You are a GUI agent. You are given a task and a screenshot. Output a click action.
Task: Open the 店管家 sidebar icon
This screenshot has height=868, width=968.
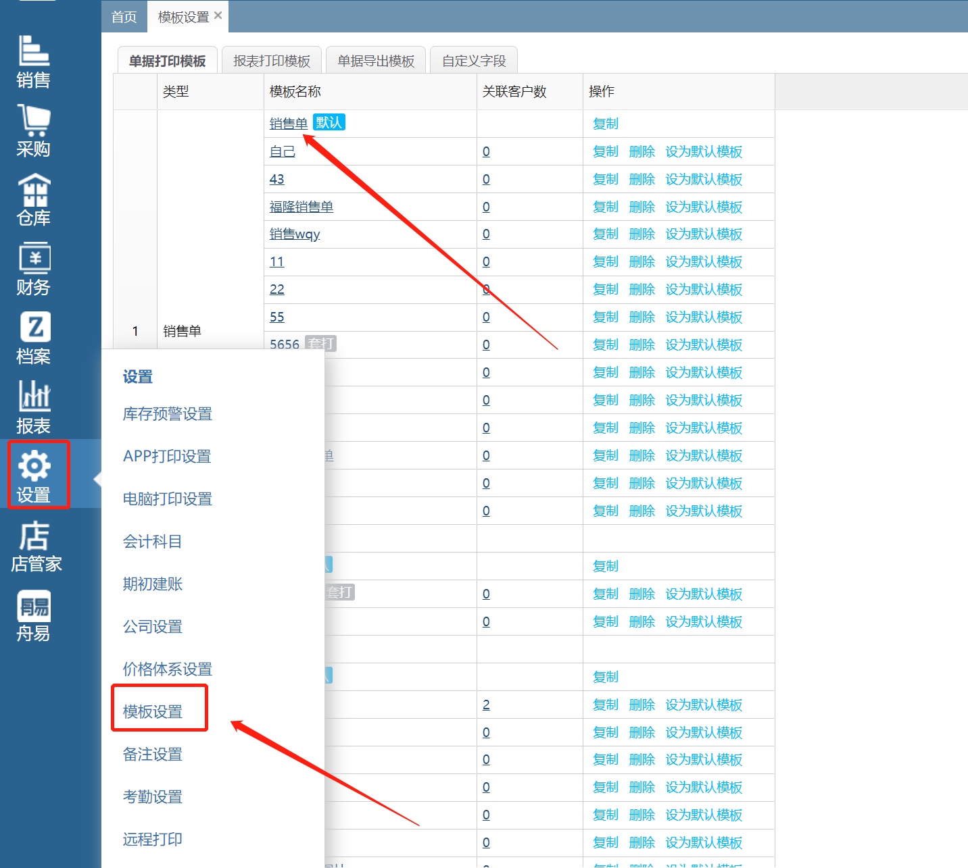pyautogui.click(x=36, y=547)
